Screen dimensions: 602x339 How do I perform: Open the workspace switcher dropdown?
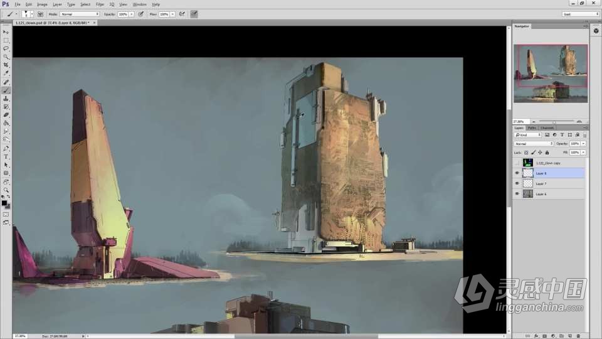pyautogui.click(x=581, y=14)
